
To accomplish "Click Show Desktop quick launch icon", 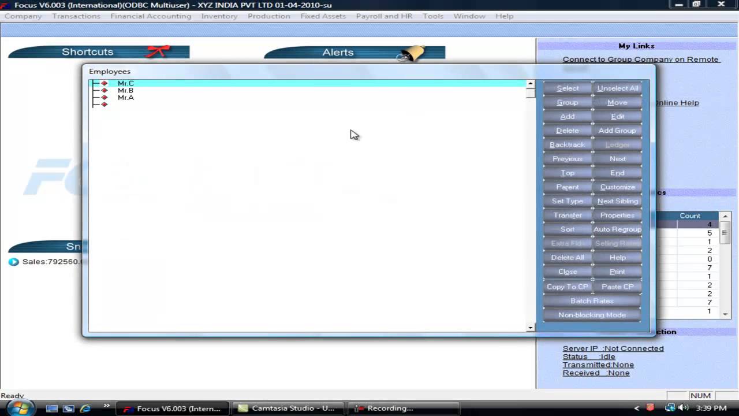I will pos(52,408).
